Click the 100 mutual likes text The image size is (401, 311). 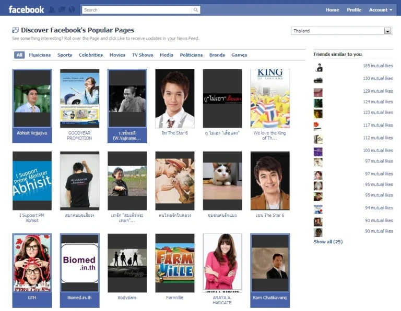pyautogui.click(x=378, y=150)
